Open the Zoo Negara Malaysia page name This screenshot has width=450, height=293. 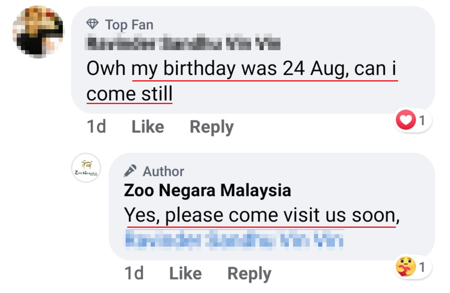[x=207, y=191]
